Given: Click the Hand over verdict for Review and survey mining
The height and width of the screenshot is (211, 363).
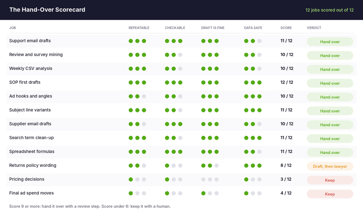Looking at the screenshot, I should [330, 55].
